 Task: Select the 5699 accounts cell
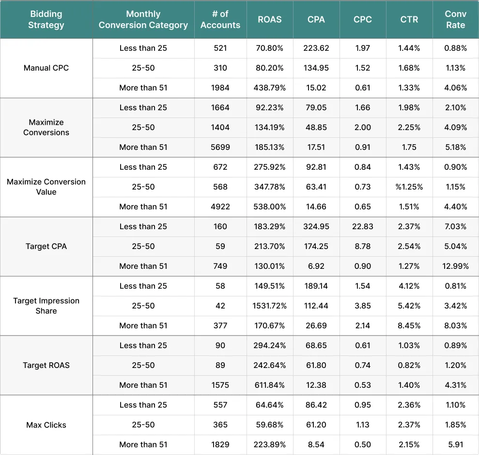[x=220, y=147]
